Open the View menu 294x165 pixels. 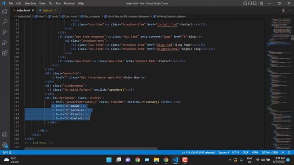tap(42, 3)
